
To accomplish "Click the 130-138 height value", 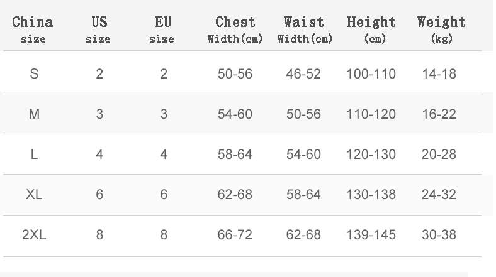I will [371, 195].
